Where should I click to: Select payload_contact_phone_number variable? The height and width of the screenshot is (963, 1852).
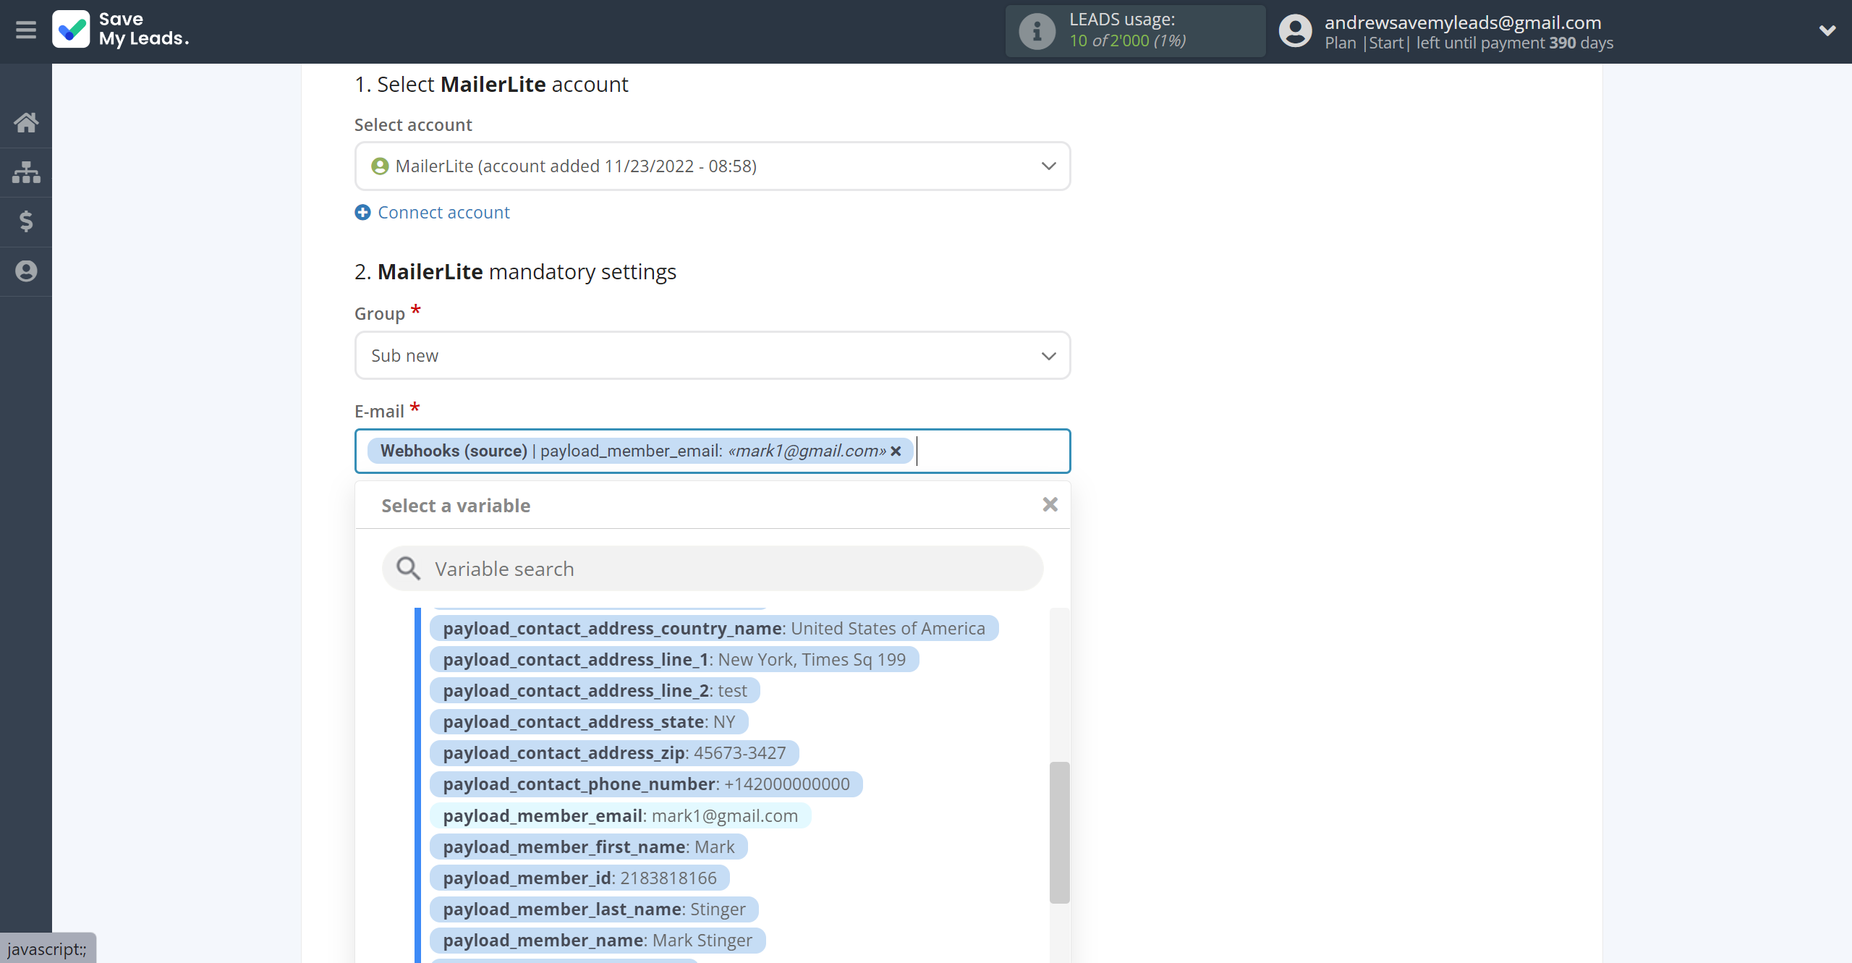[646, 784]
